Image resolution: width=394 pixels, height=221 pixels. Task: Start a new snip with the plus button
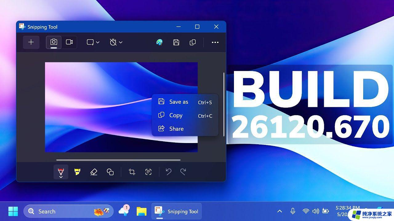coord(31,42)
